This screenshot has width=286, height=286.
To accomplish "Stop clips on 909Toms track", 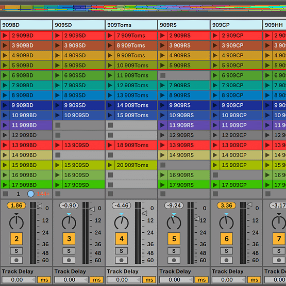I will 110,194.
